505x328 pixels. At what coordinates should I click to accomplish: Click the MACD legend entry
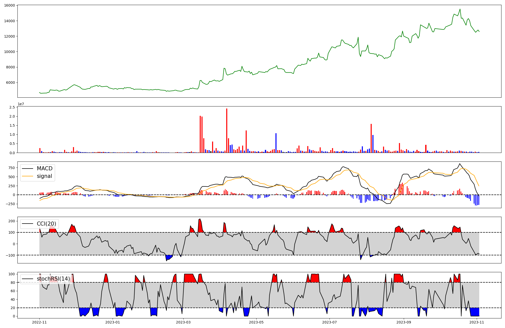(x=44, y=169)
